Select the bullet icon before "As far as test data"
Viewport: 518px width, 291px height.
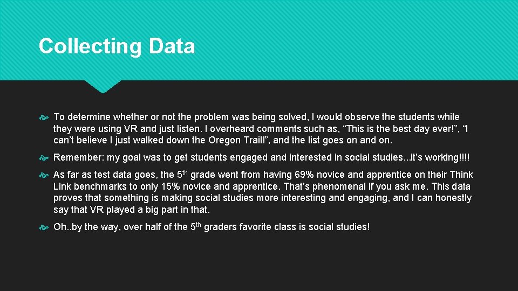point(44,175)
